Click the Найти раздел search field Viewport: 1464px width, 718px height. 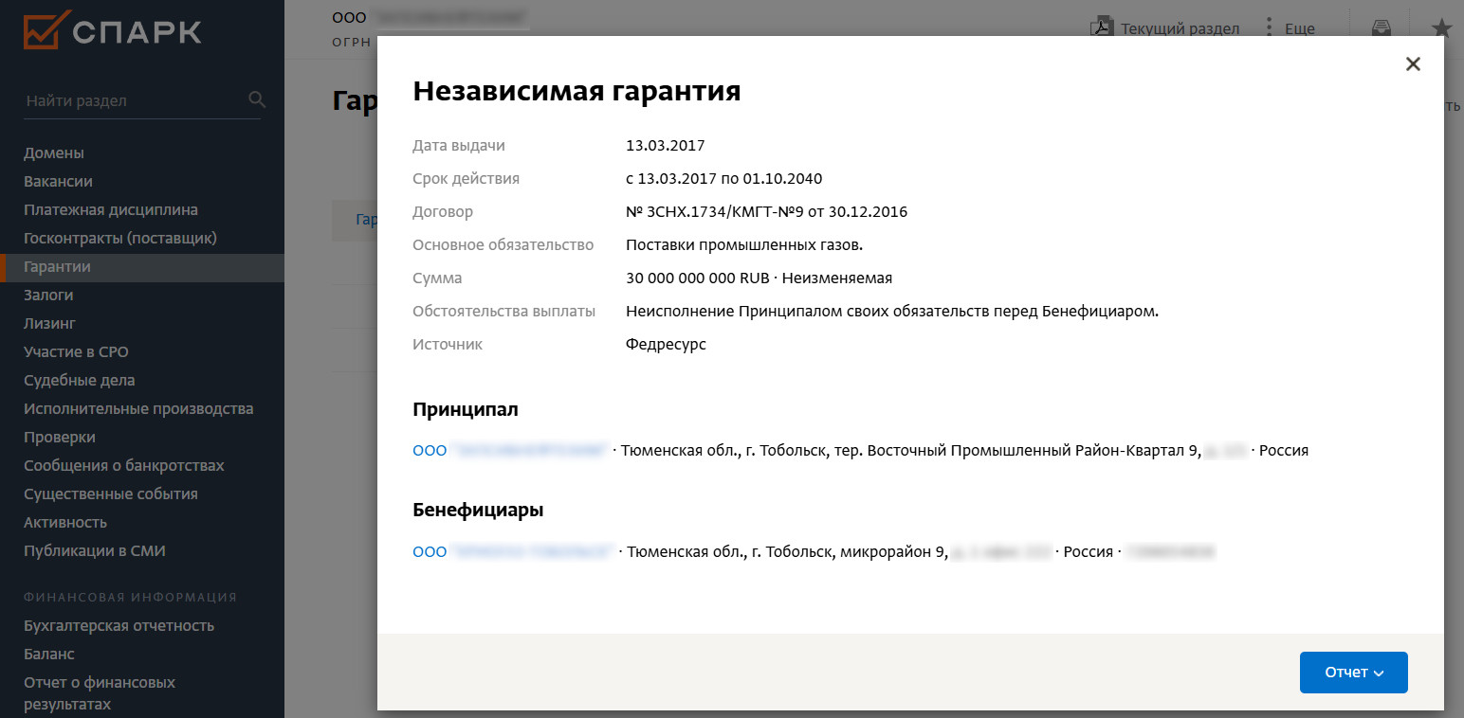click(133, 100)
